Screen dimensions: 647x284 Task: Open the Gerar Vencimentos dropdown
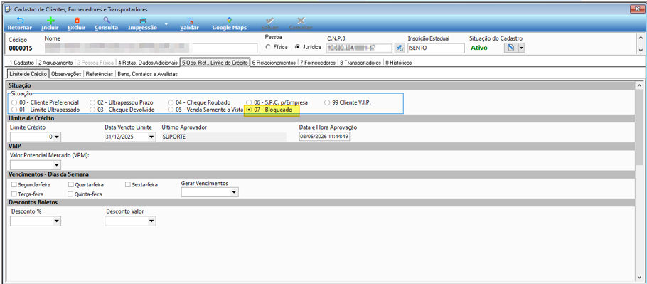[x=235, y=192]
